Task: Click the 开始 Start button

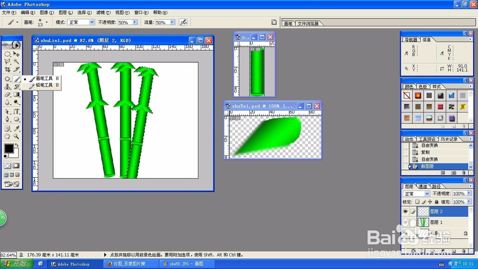Action: [17, 264]
